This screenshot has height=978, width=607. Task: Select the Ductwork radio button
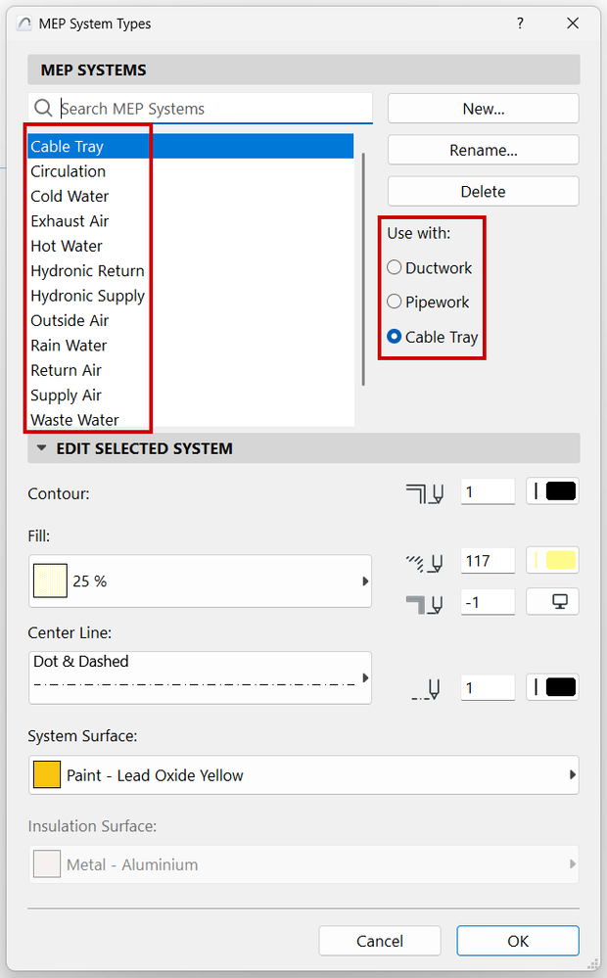[x=395, y=268]
